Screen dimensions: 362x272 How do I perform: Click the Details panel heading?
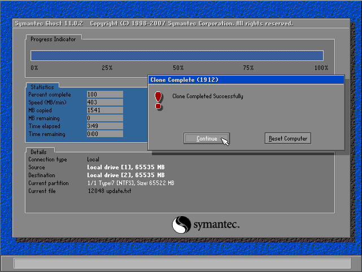(38, 152)
